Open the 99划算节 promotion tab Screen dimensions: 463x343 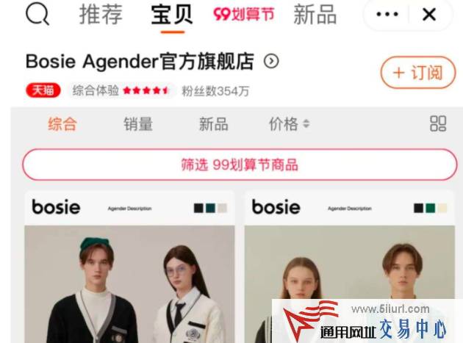tap(244, 14)
